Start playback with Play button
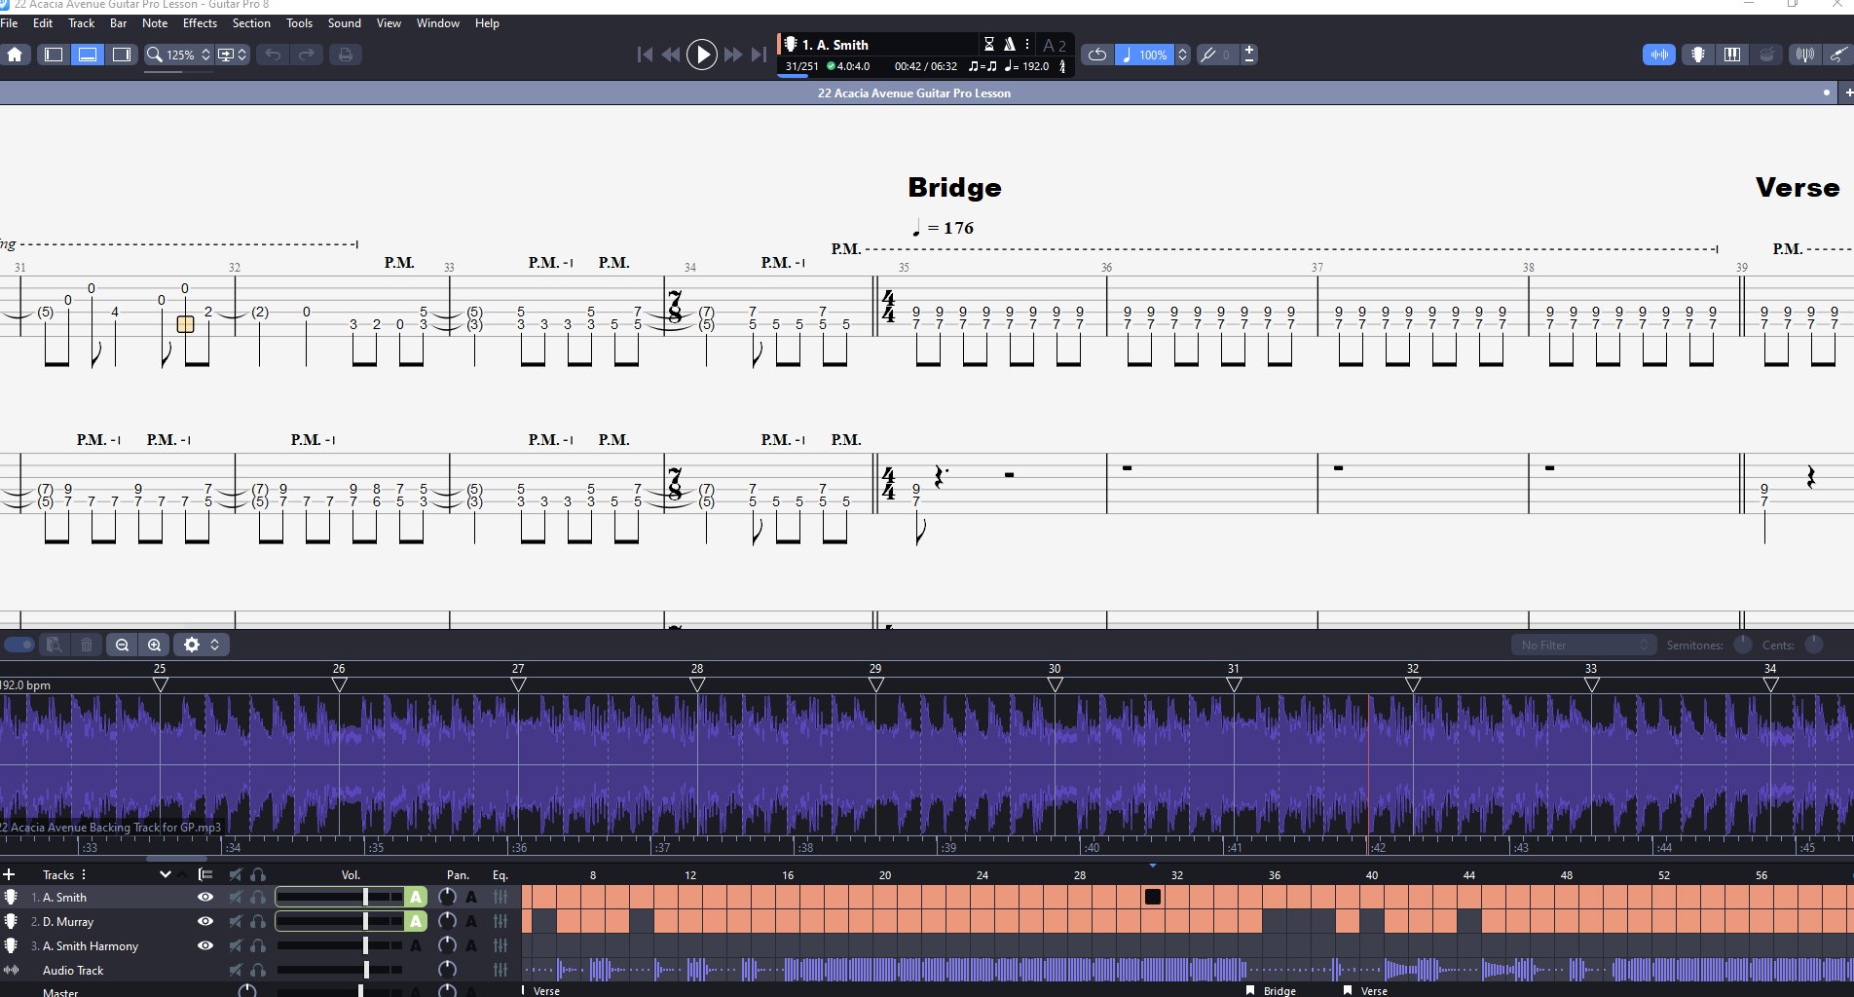This screenshot has height=997, width=1854. pyautogui.click(x=701, y=55)
